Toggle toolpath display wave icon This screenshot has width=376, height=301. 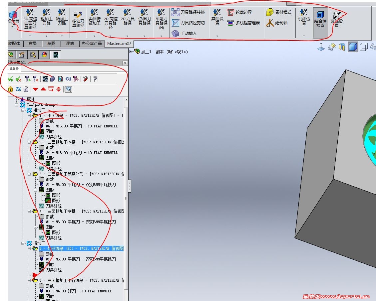point(18,89)
